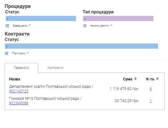Open the count link 6 for Департамент освіти
Image resolution: width=168 pixels, height=128 pixels.
[151, 89]
